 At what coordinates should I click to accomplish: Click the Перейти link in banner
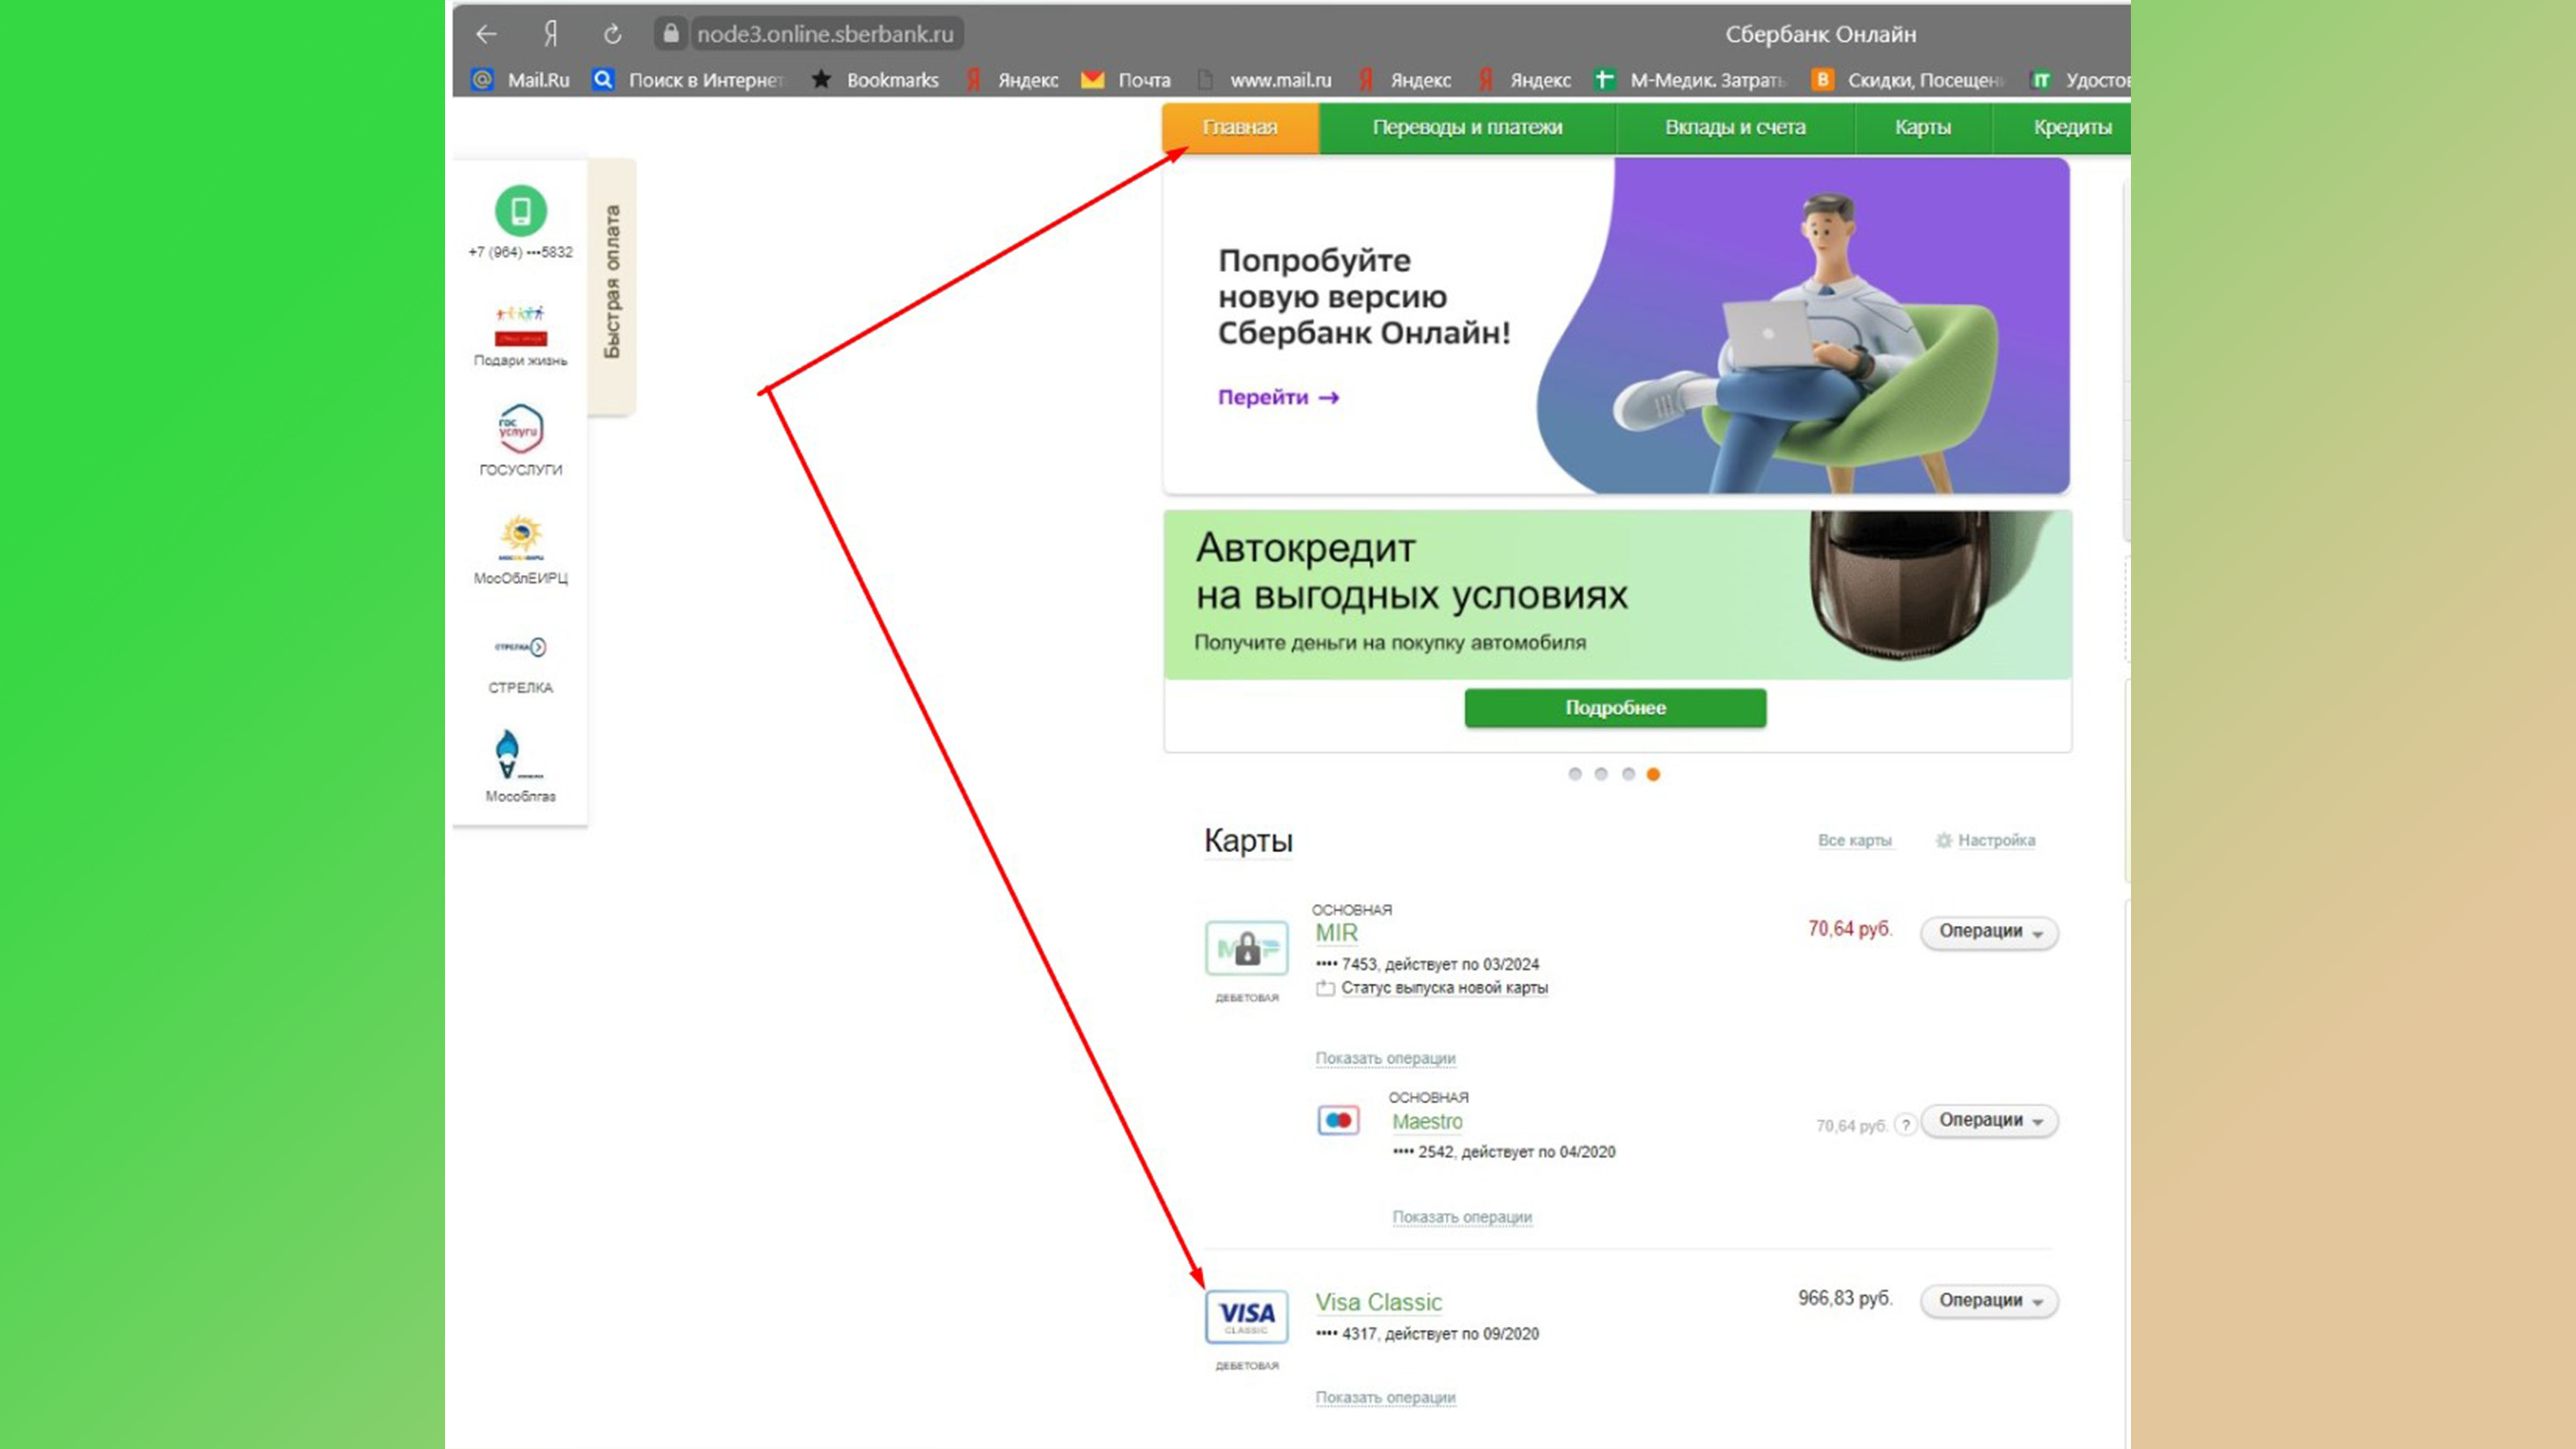click(1278, 398)
